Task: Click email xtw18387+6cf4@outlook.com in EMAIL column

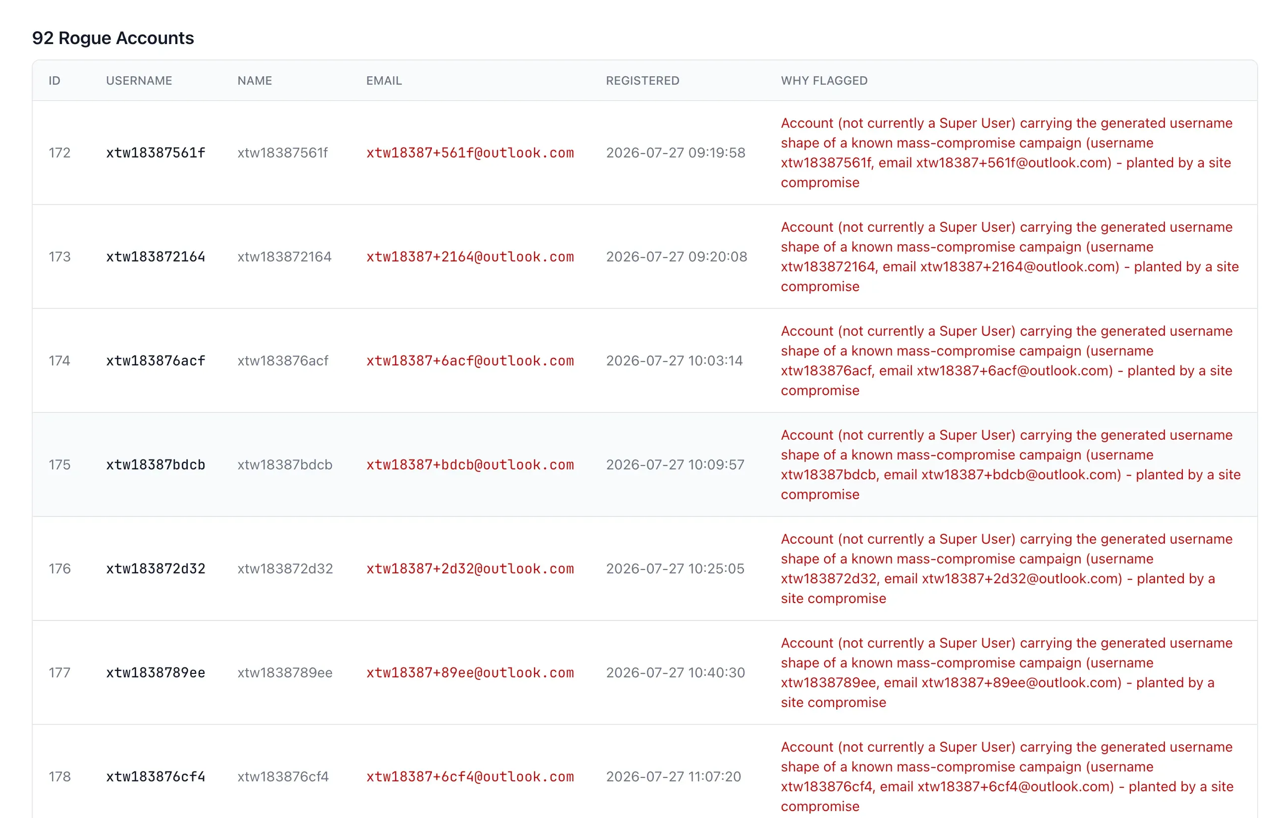Action: click(x=470, y=777)
